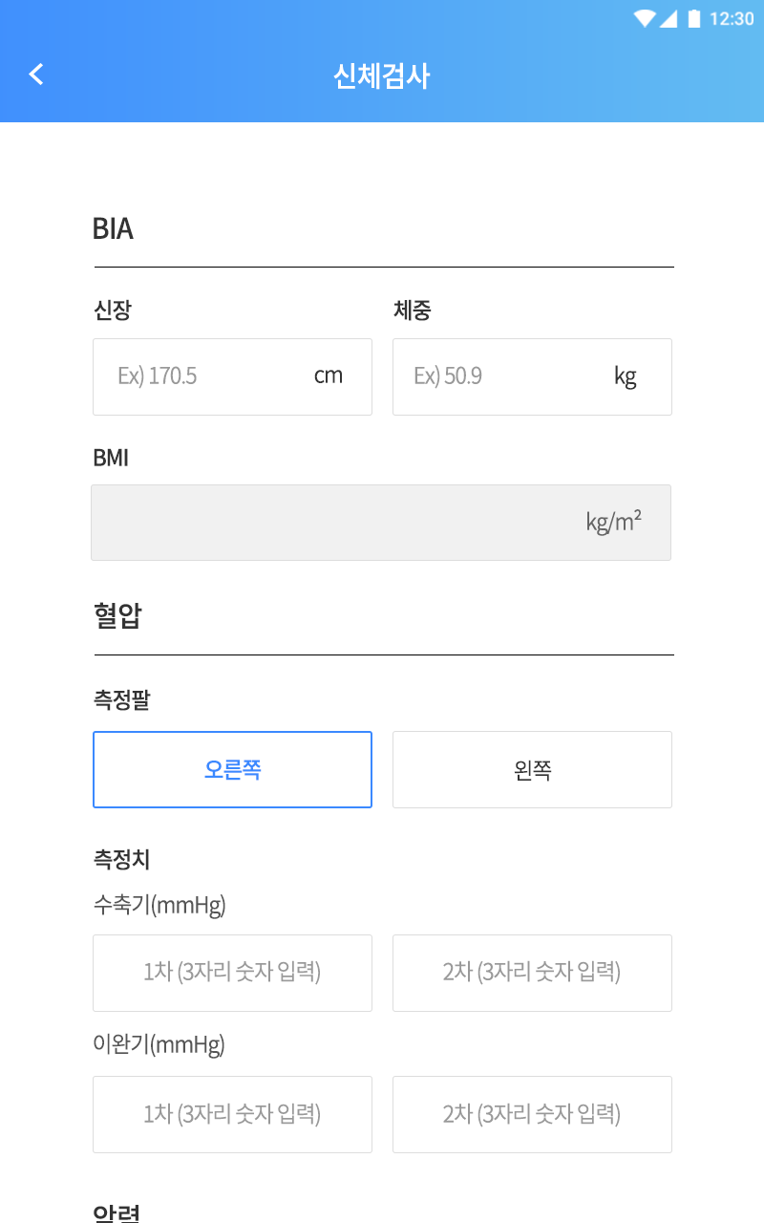Select 왼쪽 as the measuring arm

point(532,770)
